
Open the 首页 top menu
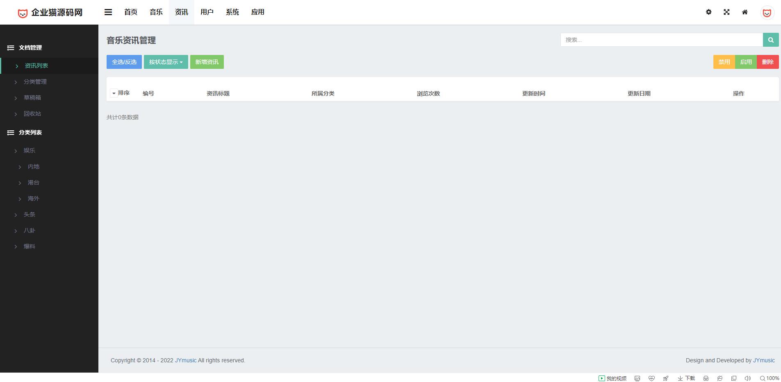(131, 12)
